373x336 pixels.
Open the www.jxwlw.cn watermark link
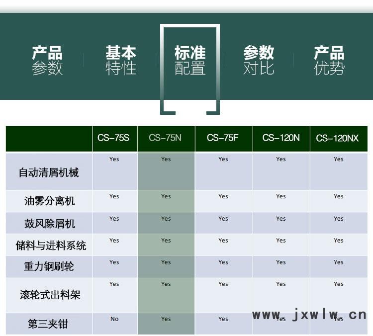click(x=309, y=315)
